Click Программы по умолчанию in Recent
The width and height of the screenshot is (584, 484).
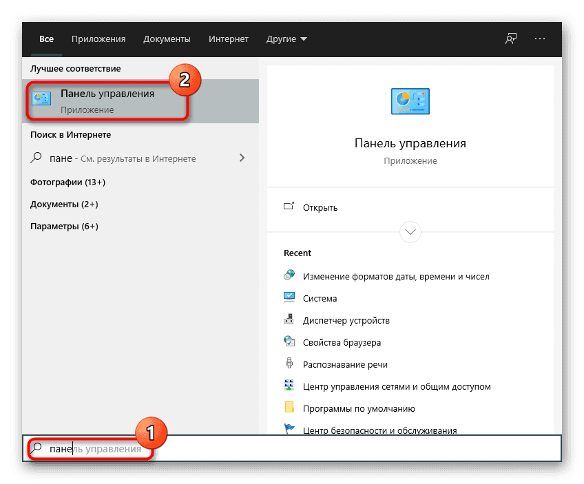pyautogui.click(x=359, y=408)
